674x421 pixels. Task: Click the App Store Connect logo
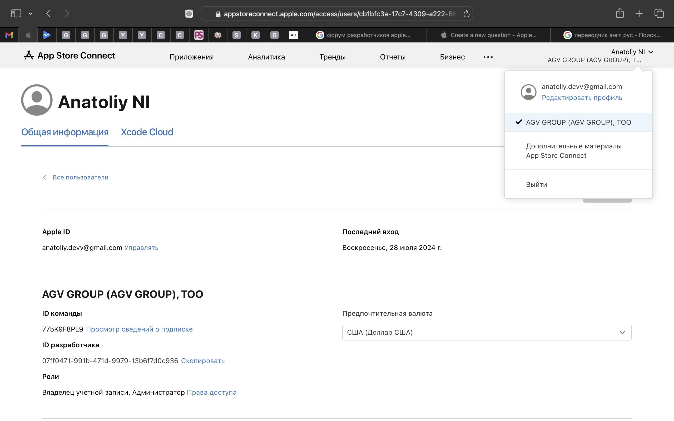tap(69, 56)
